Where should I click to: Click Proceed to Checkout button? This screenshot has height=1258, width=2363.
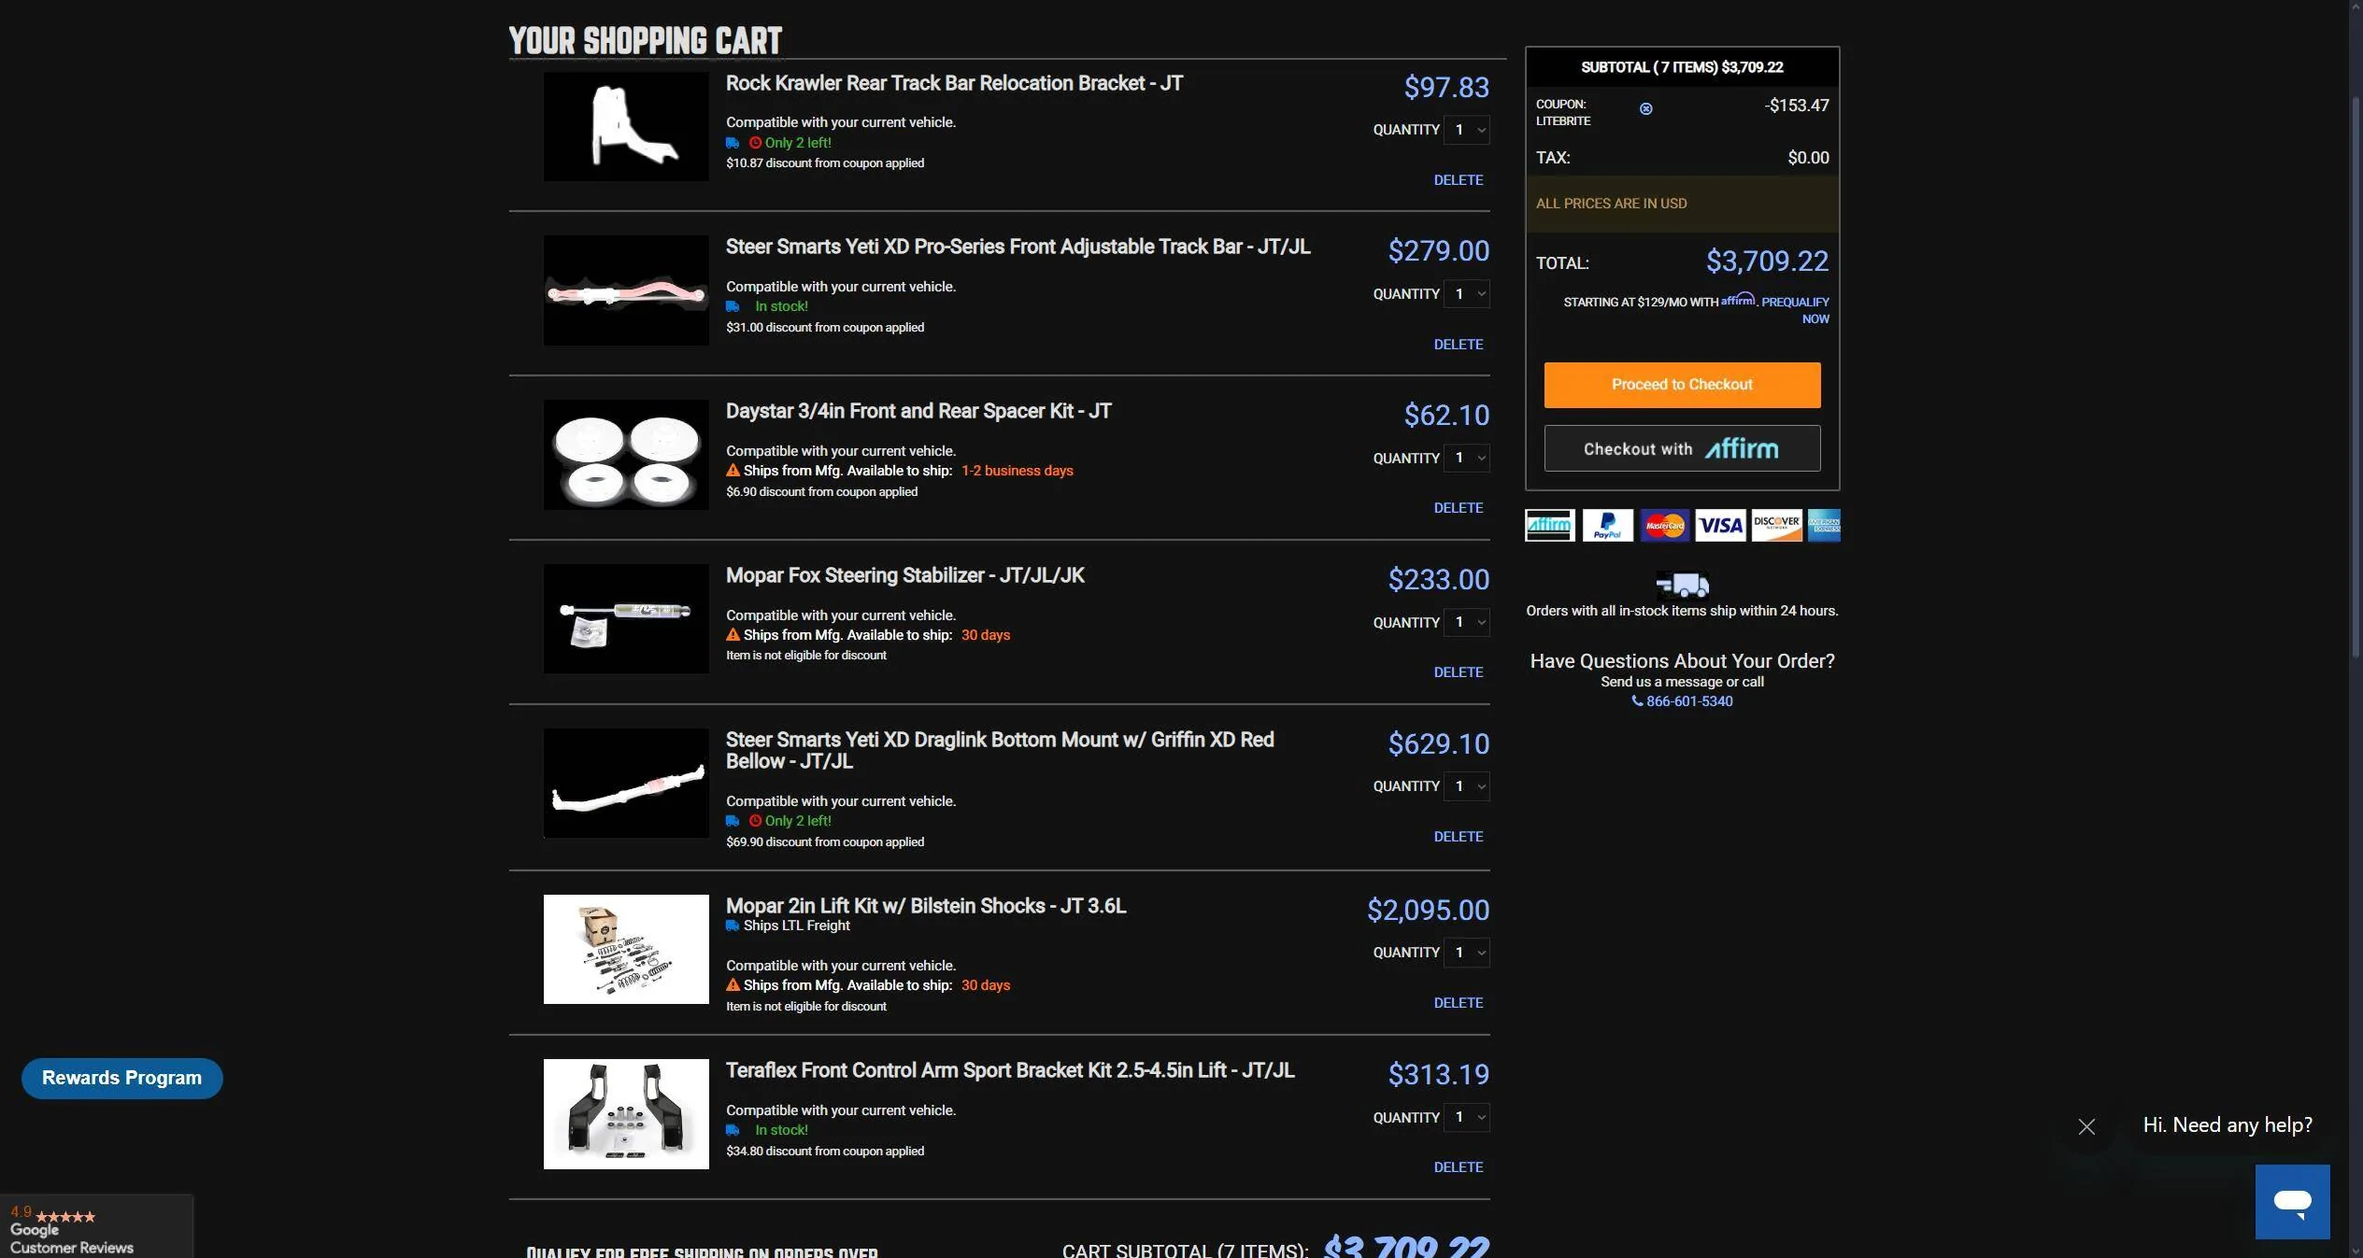click(1682, 385)
